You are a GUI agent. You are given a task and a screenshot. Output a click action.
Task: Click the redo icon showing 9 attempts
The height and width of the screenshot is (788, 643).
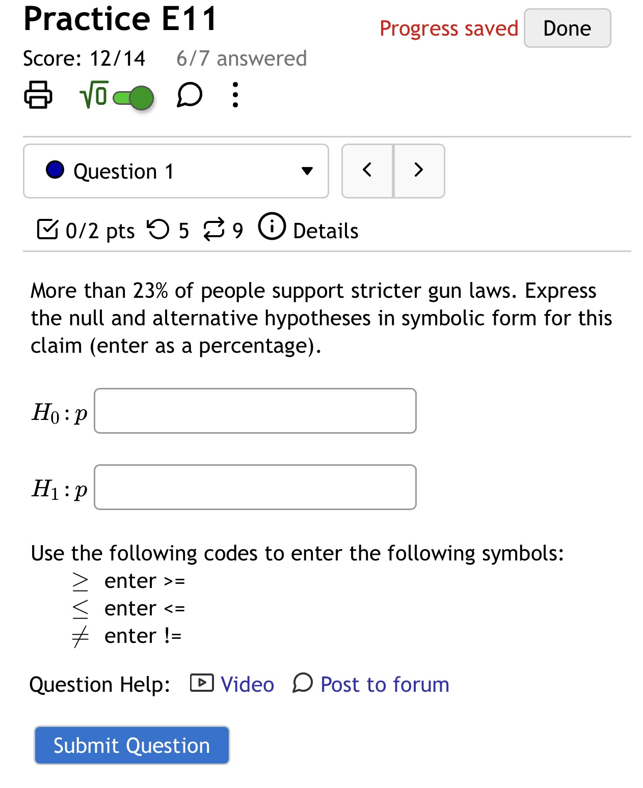215,229
